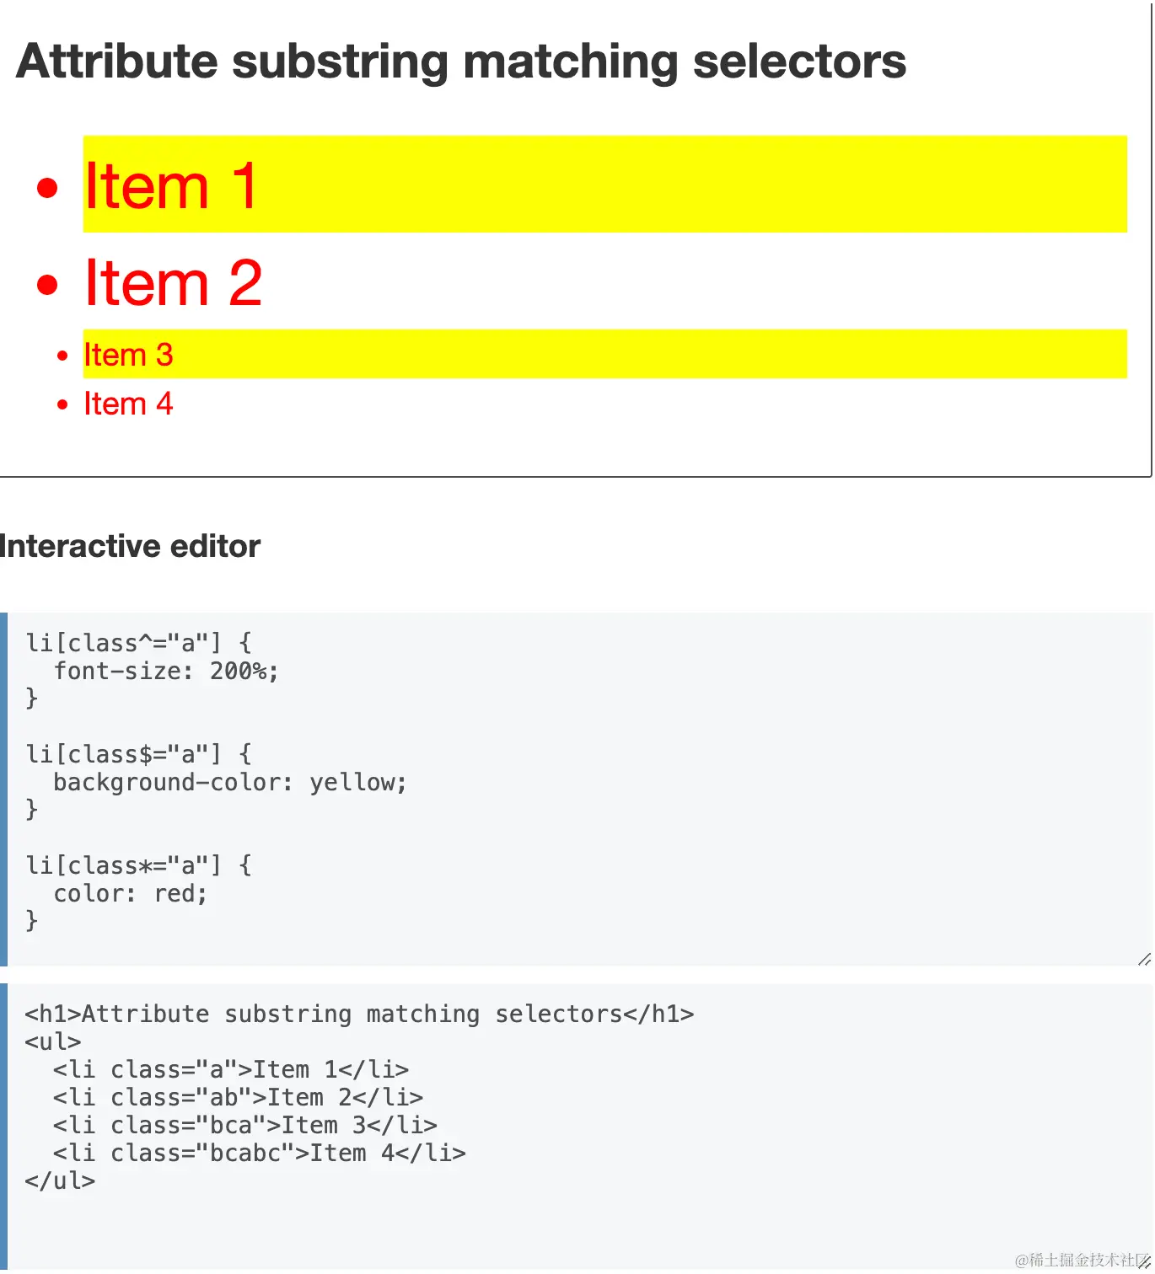Click the Item 3 bullet marker
Screen dimensions: 1155x1274
pyautogui.click(x=62, y=356)
